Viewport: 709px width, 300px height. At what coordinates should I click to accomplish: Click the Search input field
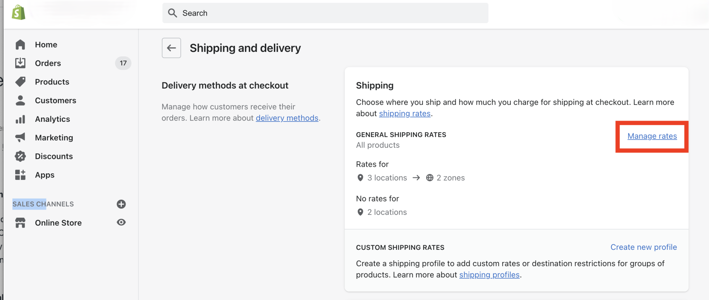(x=325, y=13)
